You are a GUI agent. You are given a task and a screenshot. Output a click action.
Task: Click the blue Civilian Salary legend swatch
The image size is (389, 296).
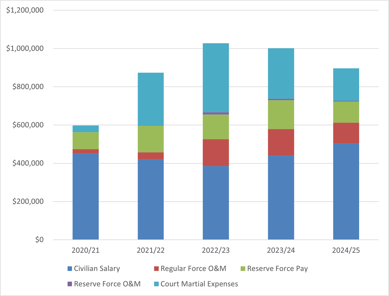(x=69, y=269)
